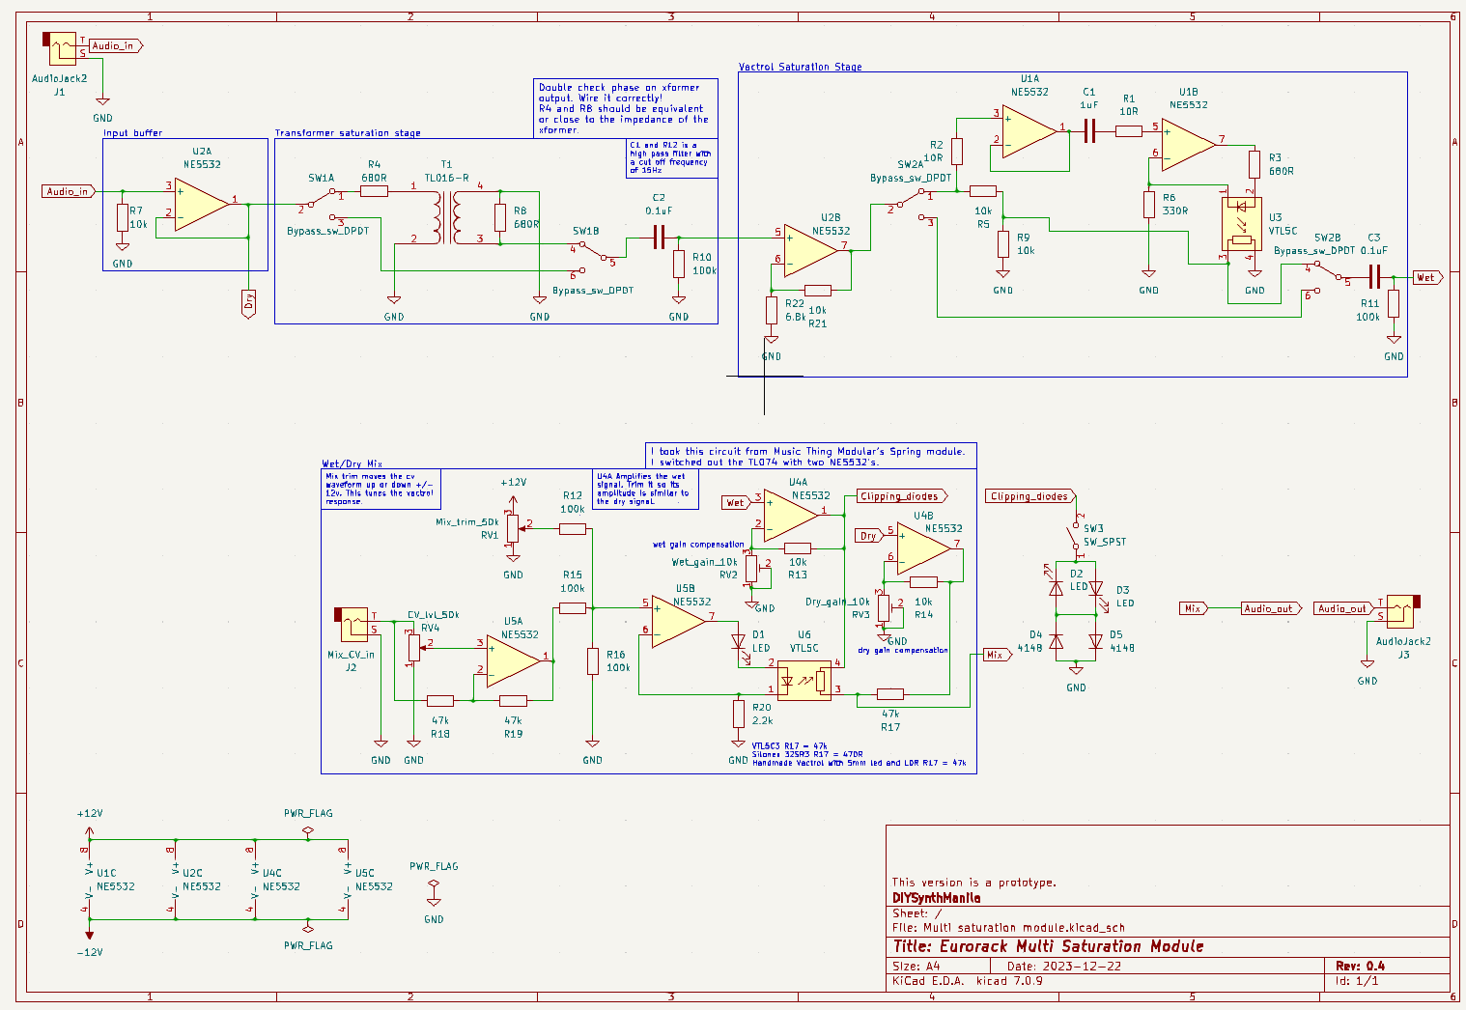Select the RV4 CV_lvl_50k potentiometer symbol
Screen dimensions: 1466x1010
[x=413, y=648]
